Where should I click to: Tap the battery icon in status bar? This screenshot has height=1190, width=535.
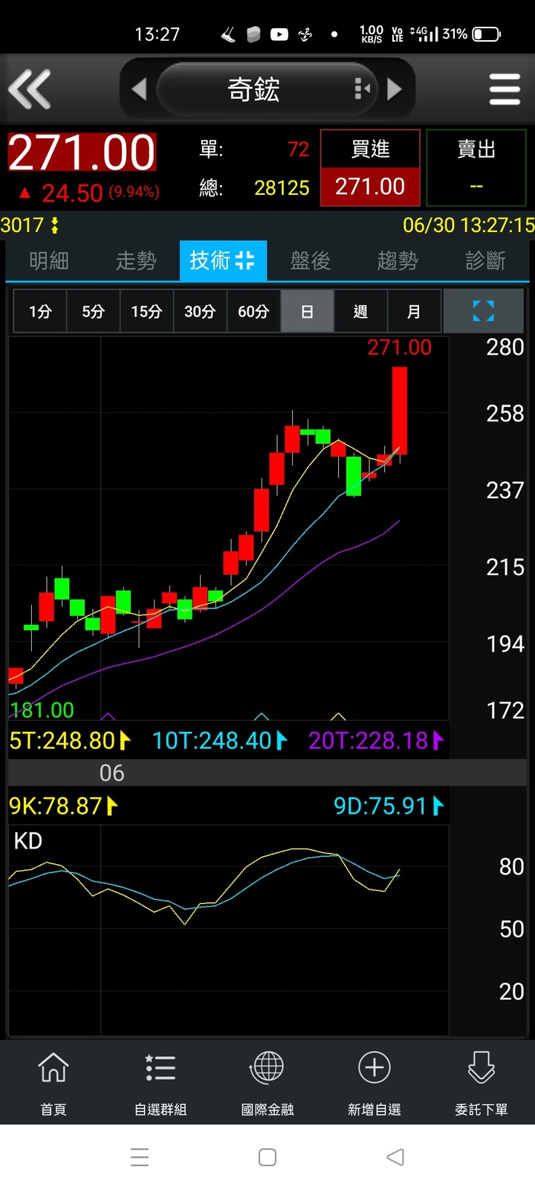[487, 34]
